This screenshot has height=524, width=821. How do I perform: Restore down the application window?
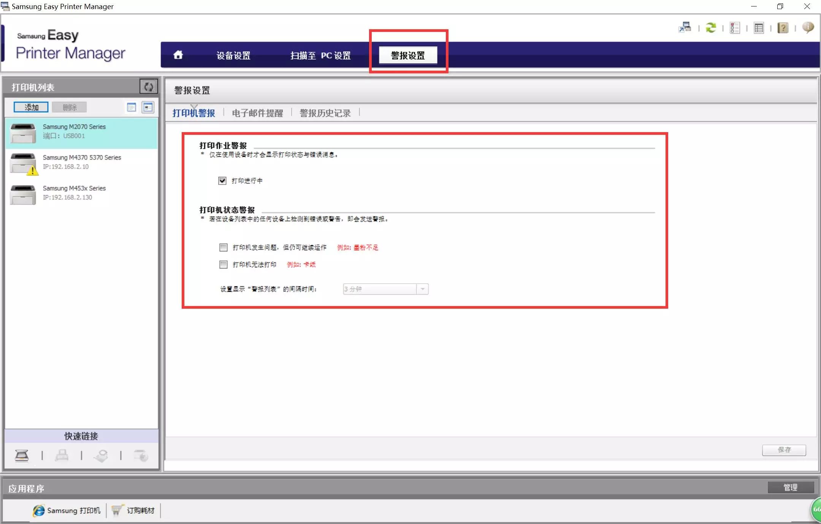780,6
